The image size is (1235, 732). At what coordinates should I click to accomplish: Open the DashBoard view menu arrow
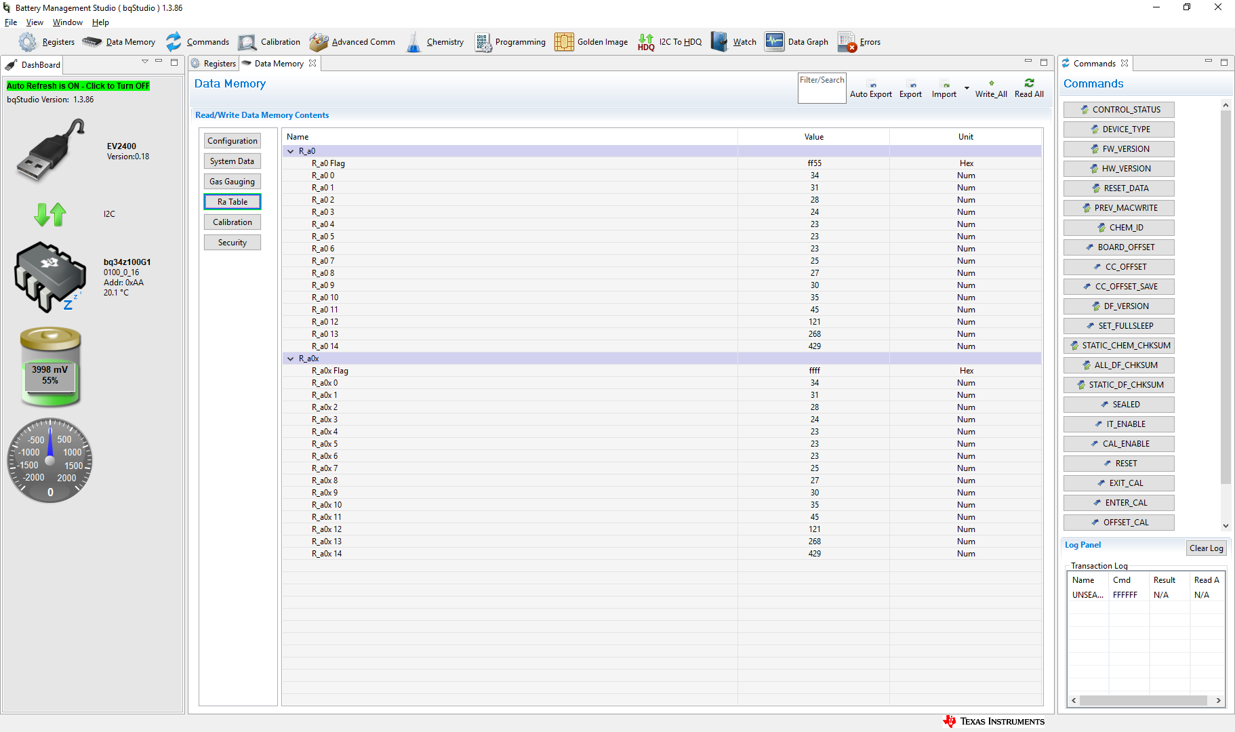144,62
